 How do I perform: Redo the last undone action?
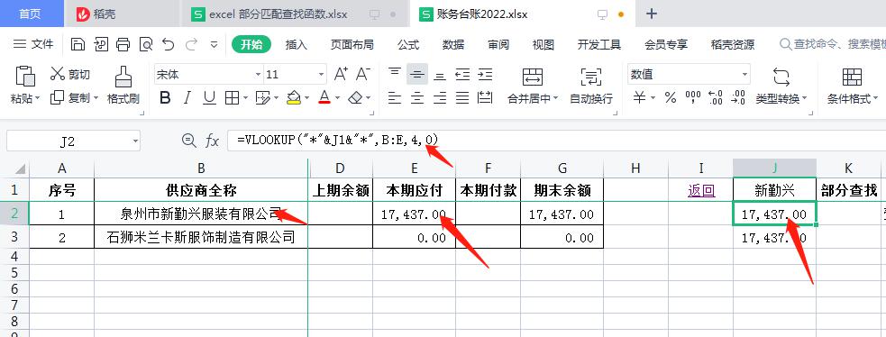click(192, 44)
